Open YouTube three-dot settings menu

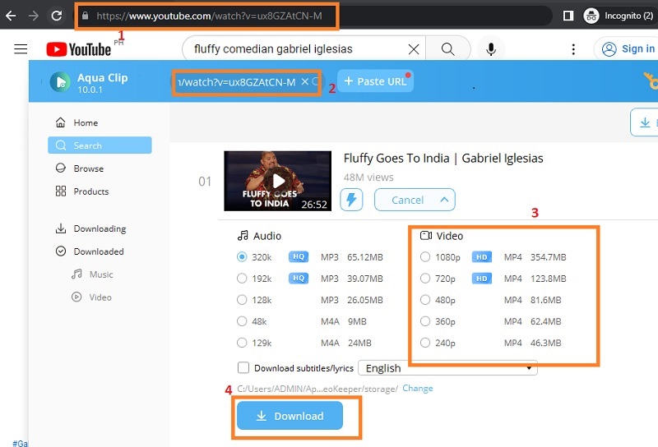pyautogui.click(x=573, y=49)
